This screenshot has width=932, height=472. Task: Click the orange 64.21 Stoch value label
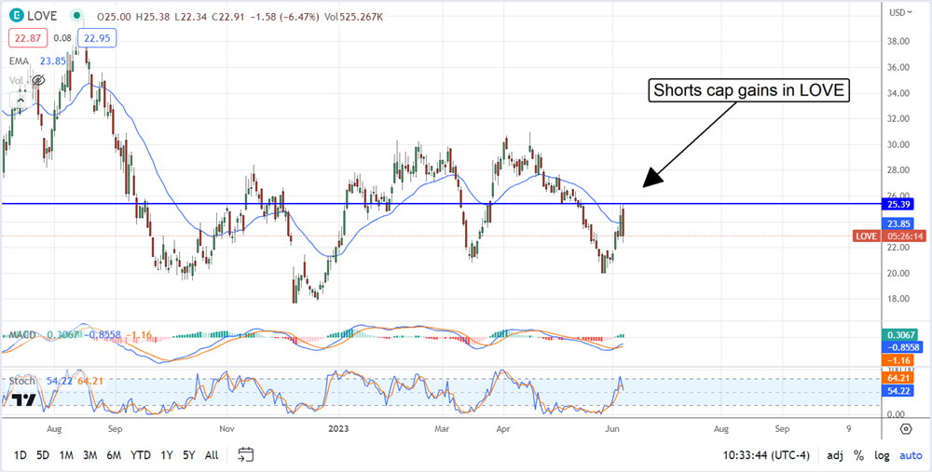(900, 378)
